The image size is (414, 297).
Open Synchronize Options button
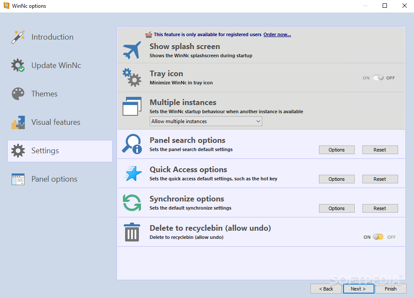click(337, 208)
